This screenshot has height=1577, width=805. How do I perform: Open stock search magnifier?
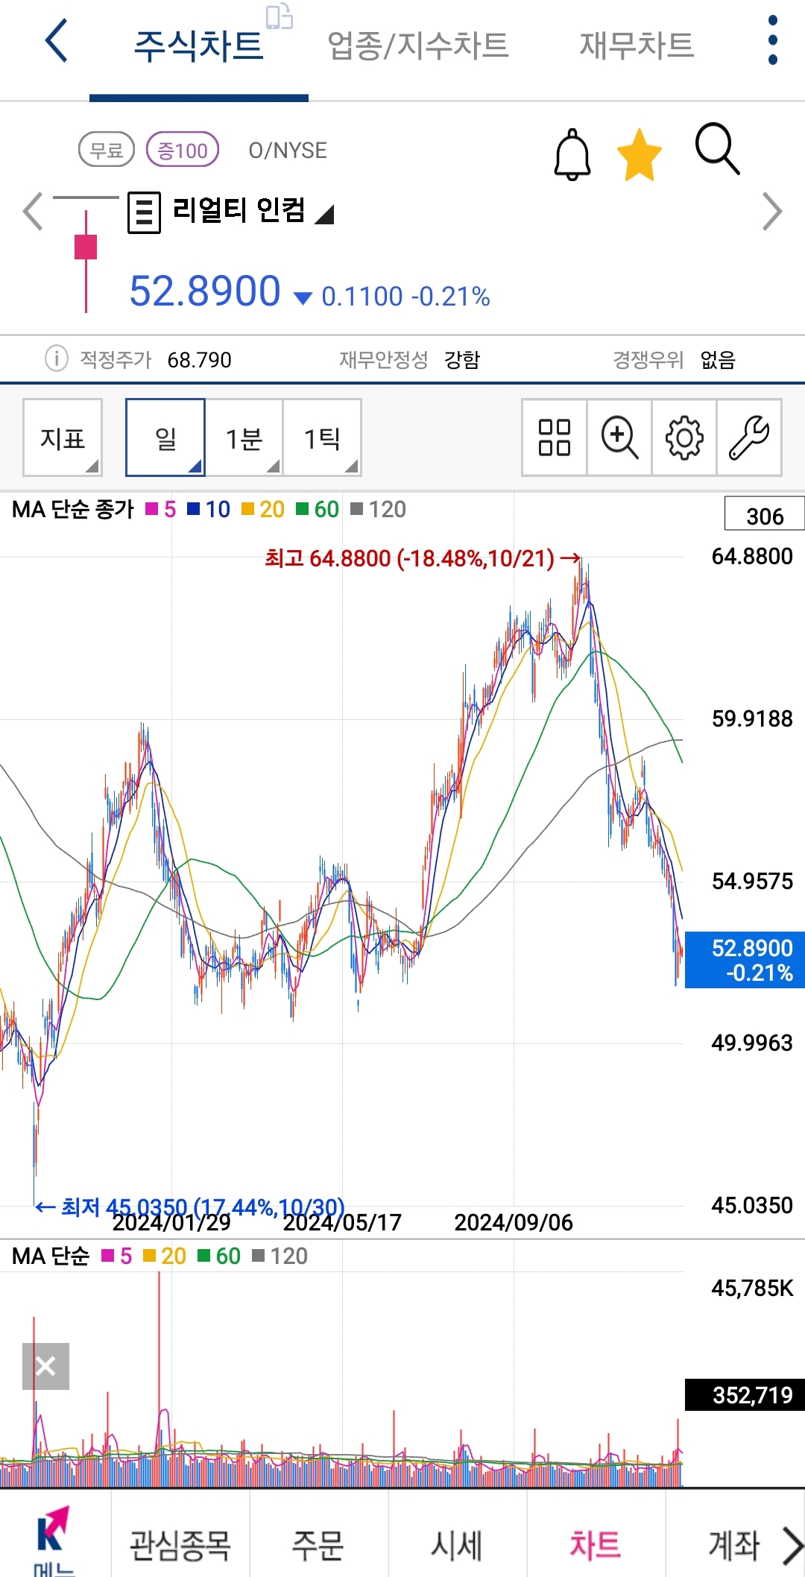pyautogui.click(x=717, y=149)
